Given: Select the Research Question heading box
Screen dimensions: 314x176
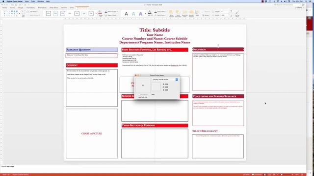Looking at the screenshot, I should (92, 49).
